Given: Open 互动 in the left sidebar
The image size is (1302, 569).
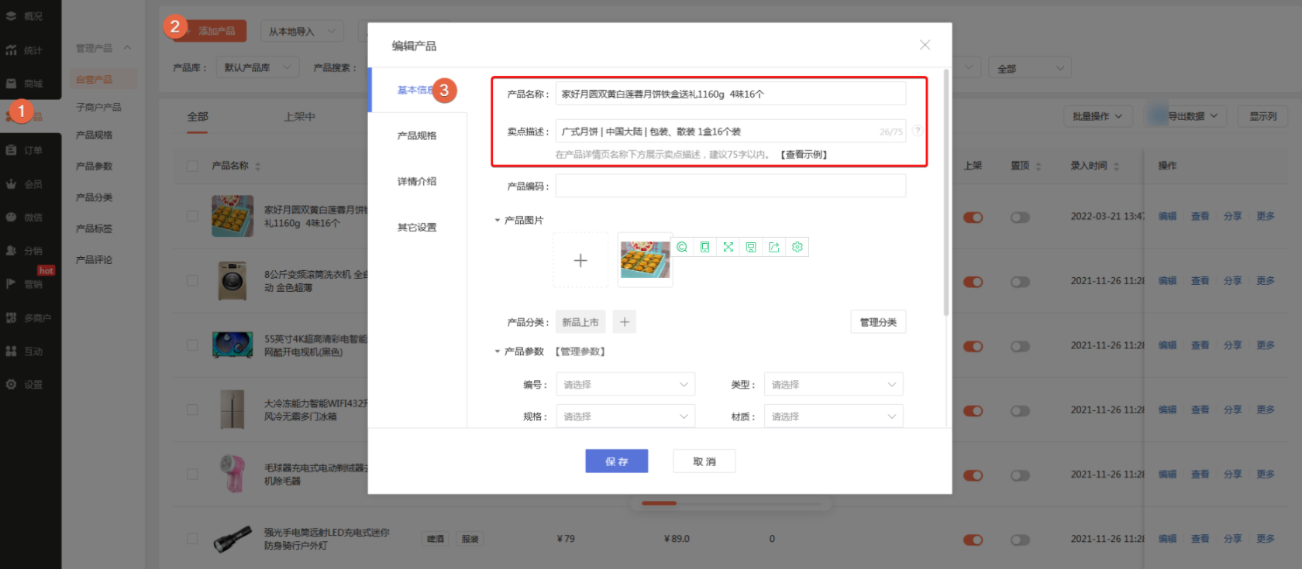Looking at the screenshot, I should 24,351.
